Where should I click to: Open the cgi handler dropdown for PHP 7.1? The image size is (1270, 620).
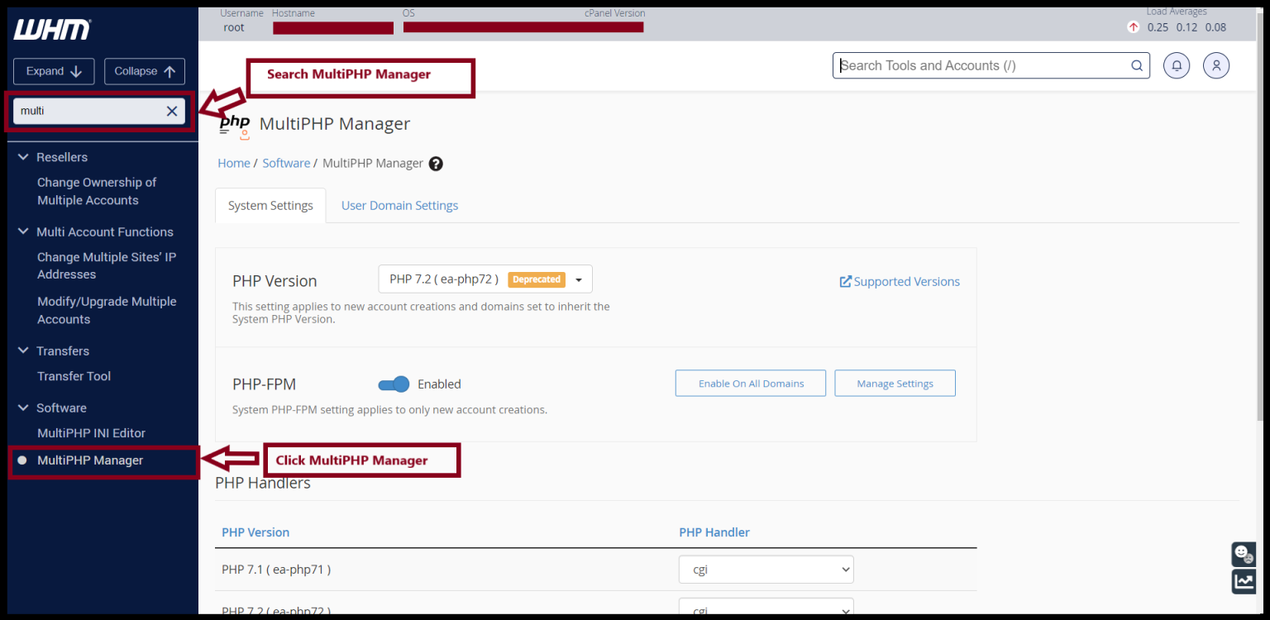click(x=766, y=569)
